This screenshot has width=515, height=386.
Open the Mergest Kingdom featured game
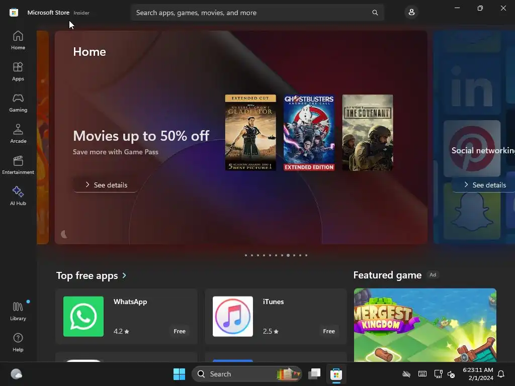click(425, 325)
